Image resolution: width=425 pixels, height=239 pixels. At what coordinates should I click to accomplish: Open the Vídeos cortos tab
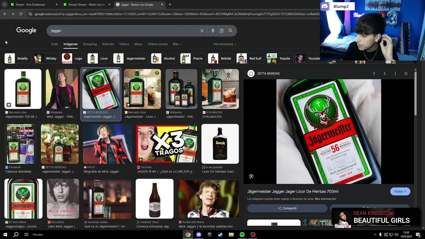(x=157, y=44)
